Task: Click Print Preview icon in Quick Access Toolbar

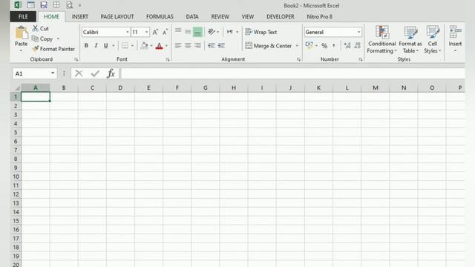Action: [69, 5]
